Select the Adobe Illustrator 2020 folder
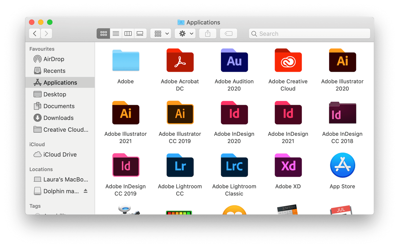 pos(342,60)
